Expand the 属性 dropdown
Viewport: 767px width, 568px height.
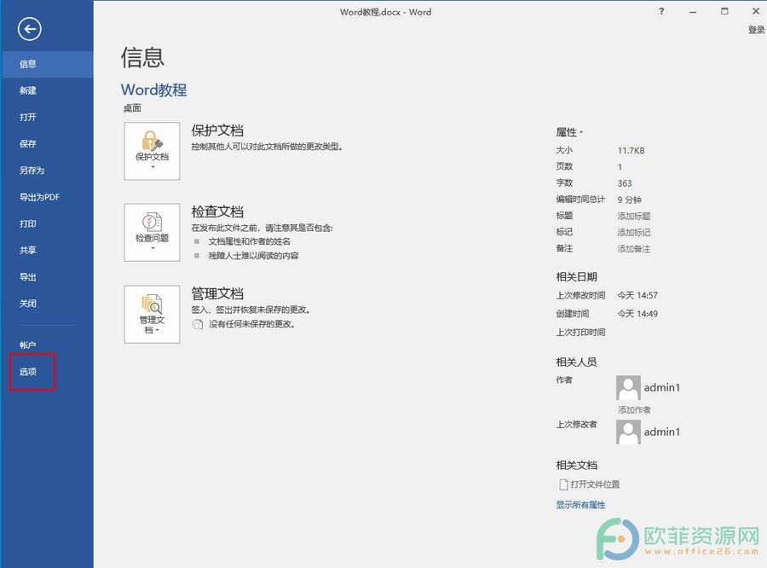569,132
